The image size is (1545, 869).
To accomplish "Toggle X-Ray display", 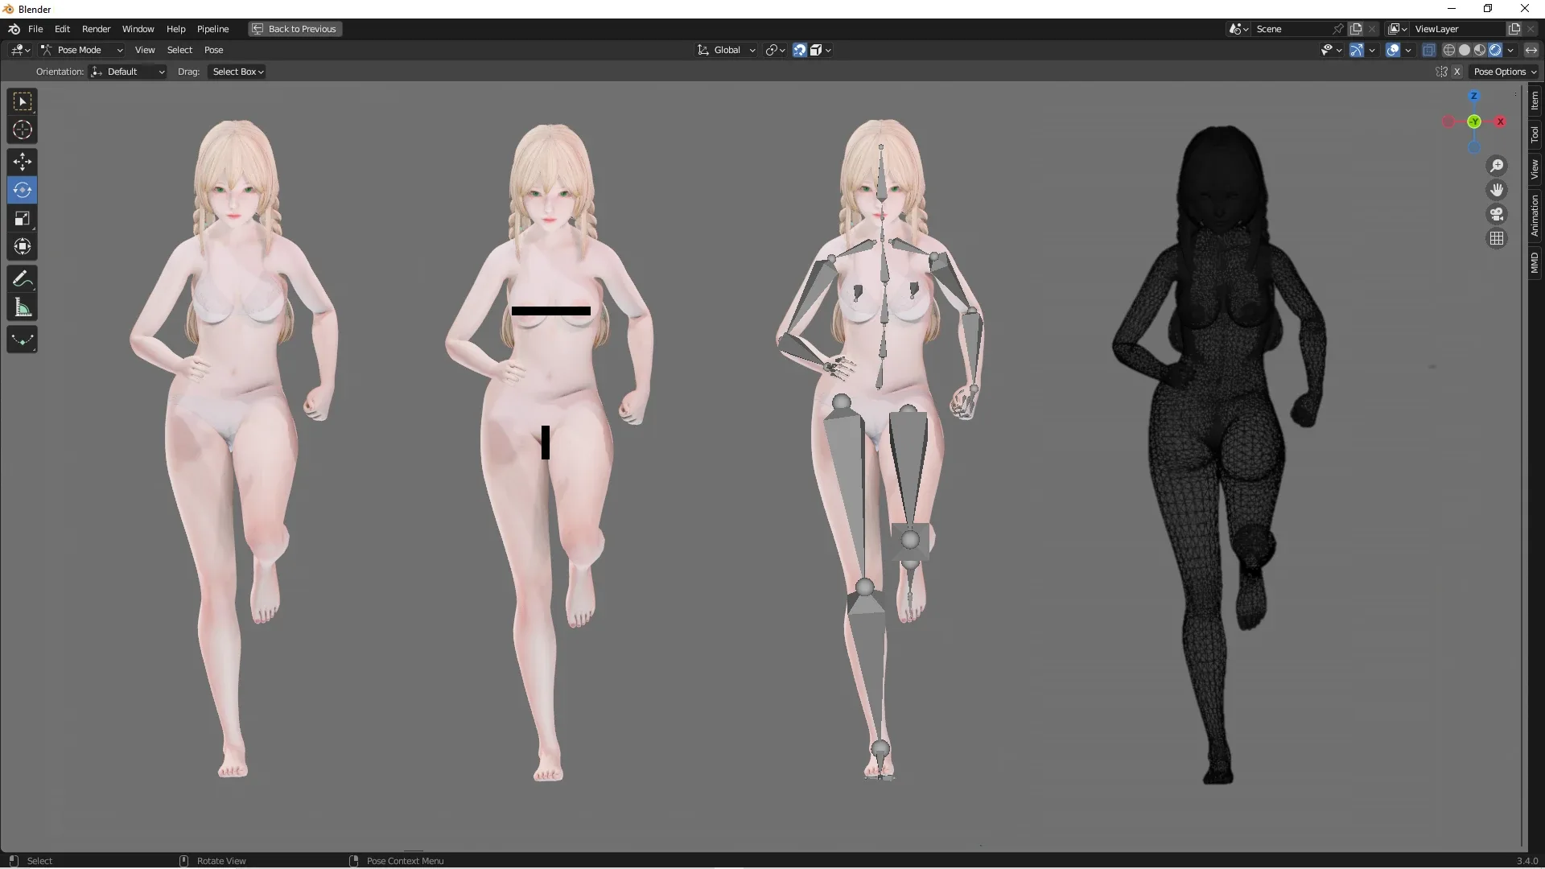I will click(1429, 50).
